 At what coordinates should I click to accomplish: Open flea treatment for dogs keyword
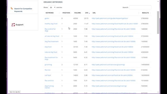pyautogui.click(x=51, y=58)
